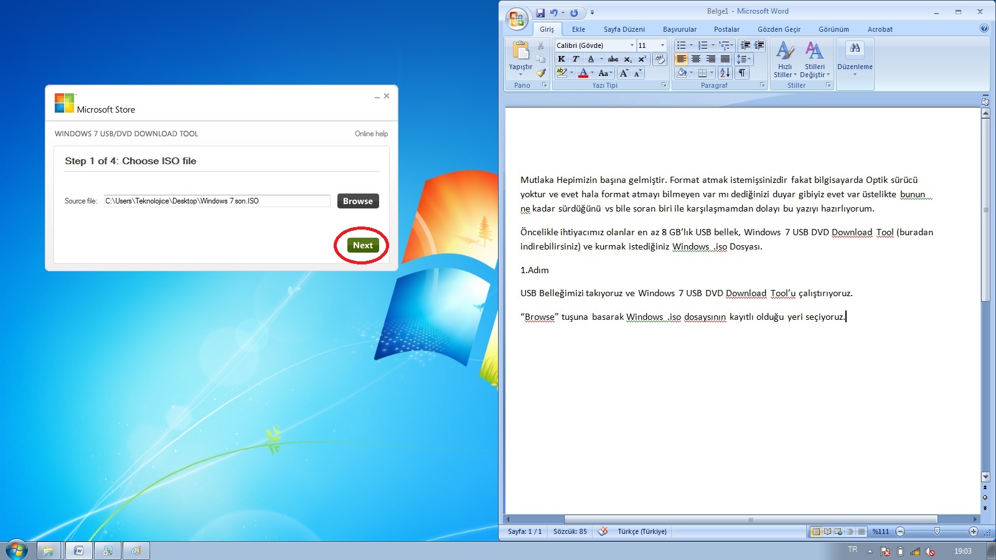The image size is (996, 560).
Task: Click the Word icon in the taskbar
Action: pyautogui.click(x=78, y=551)
